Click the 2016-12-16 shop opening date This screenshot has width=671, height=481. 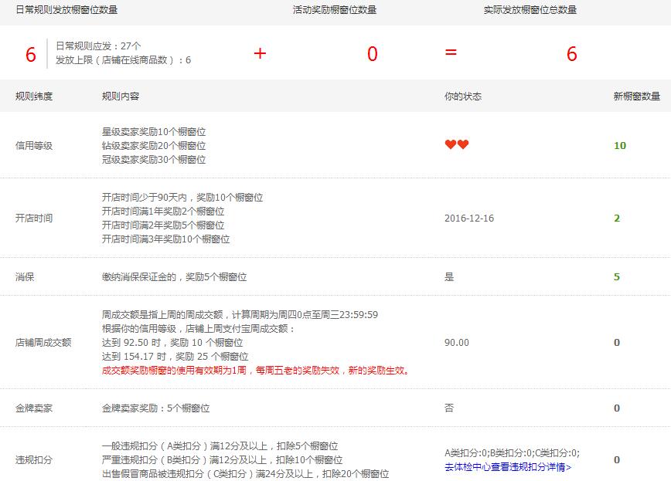468,218
